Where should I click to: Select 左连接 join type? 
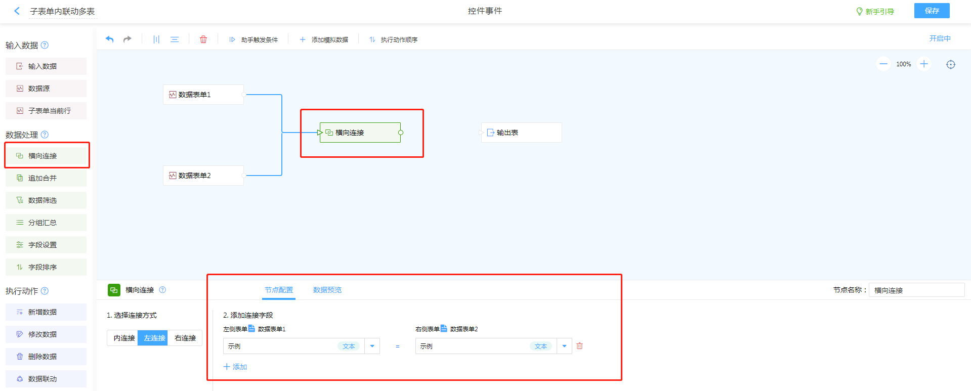154,338
